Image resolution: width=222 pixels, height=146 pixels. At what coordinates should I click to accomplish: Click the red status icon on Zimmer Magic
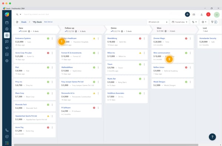[x=186, y=39]
